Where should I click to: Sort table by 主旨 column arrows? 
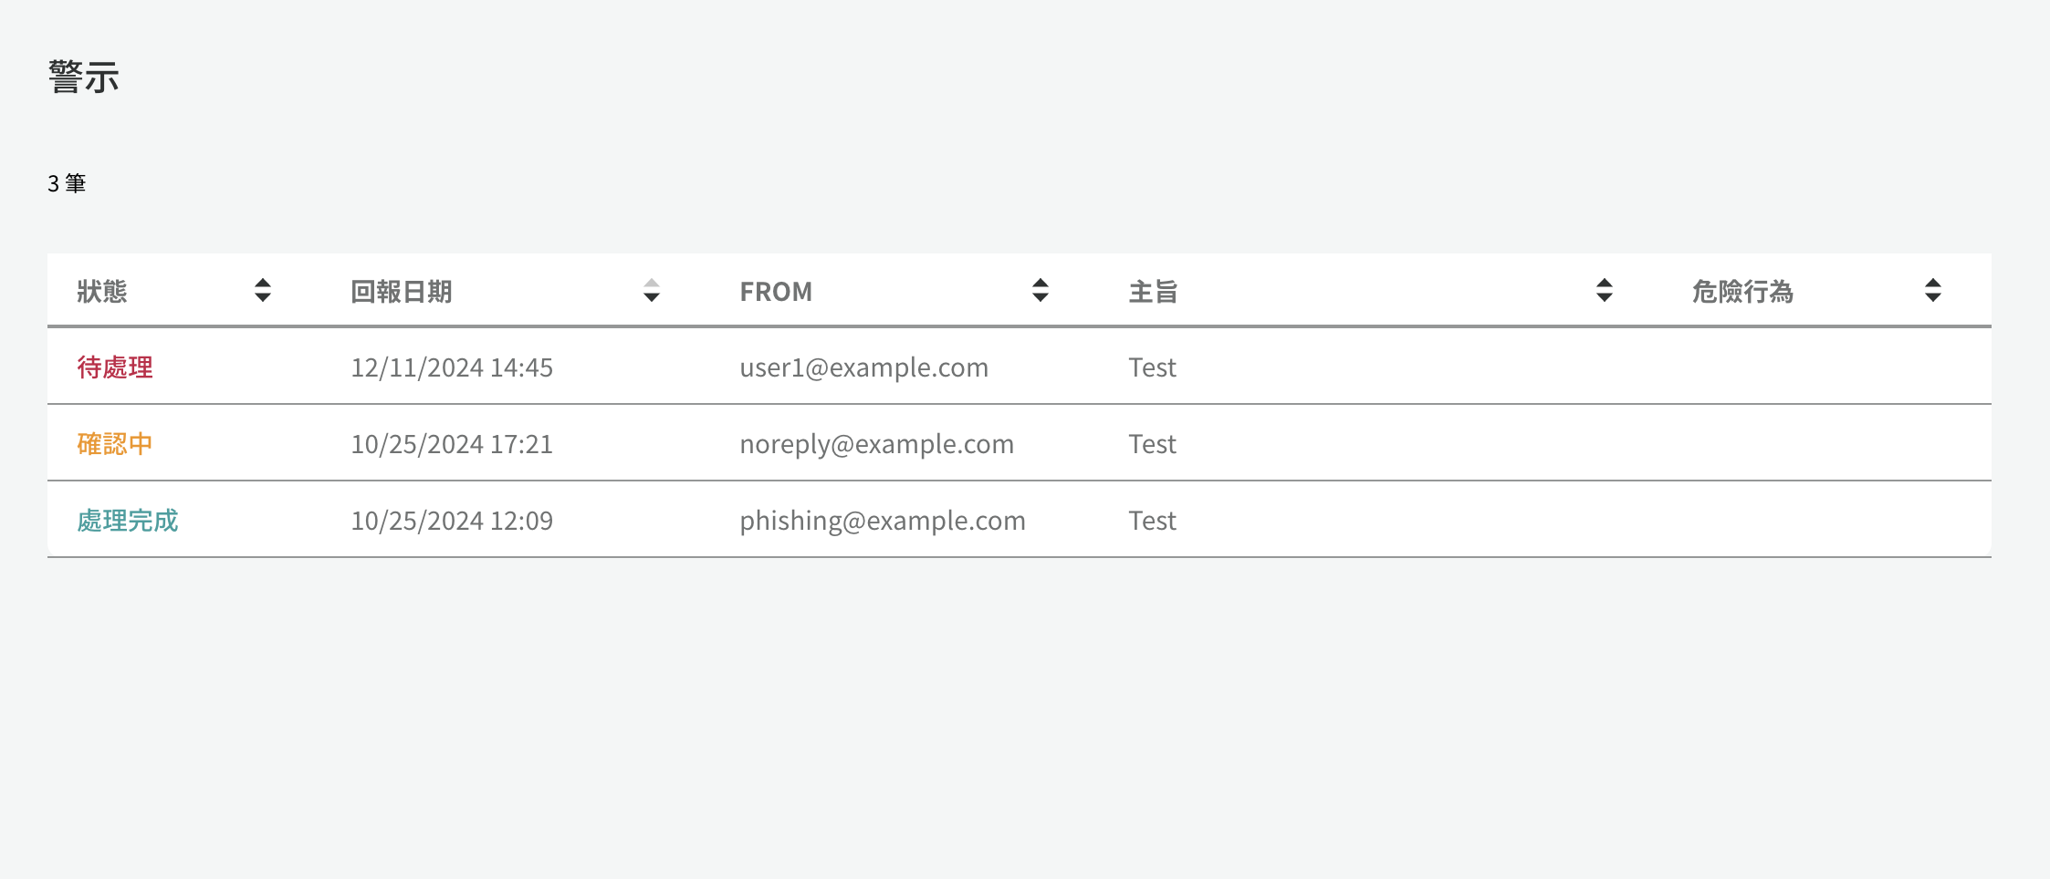click(1605, 290)
